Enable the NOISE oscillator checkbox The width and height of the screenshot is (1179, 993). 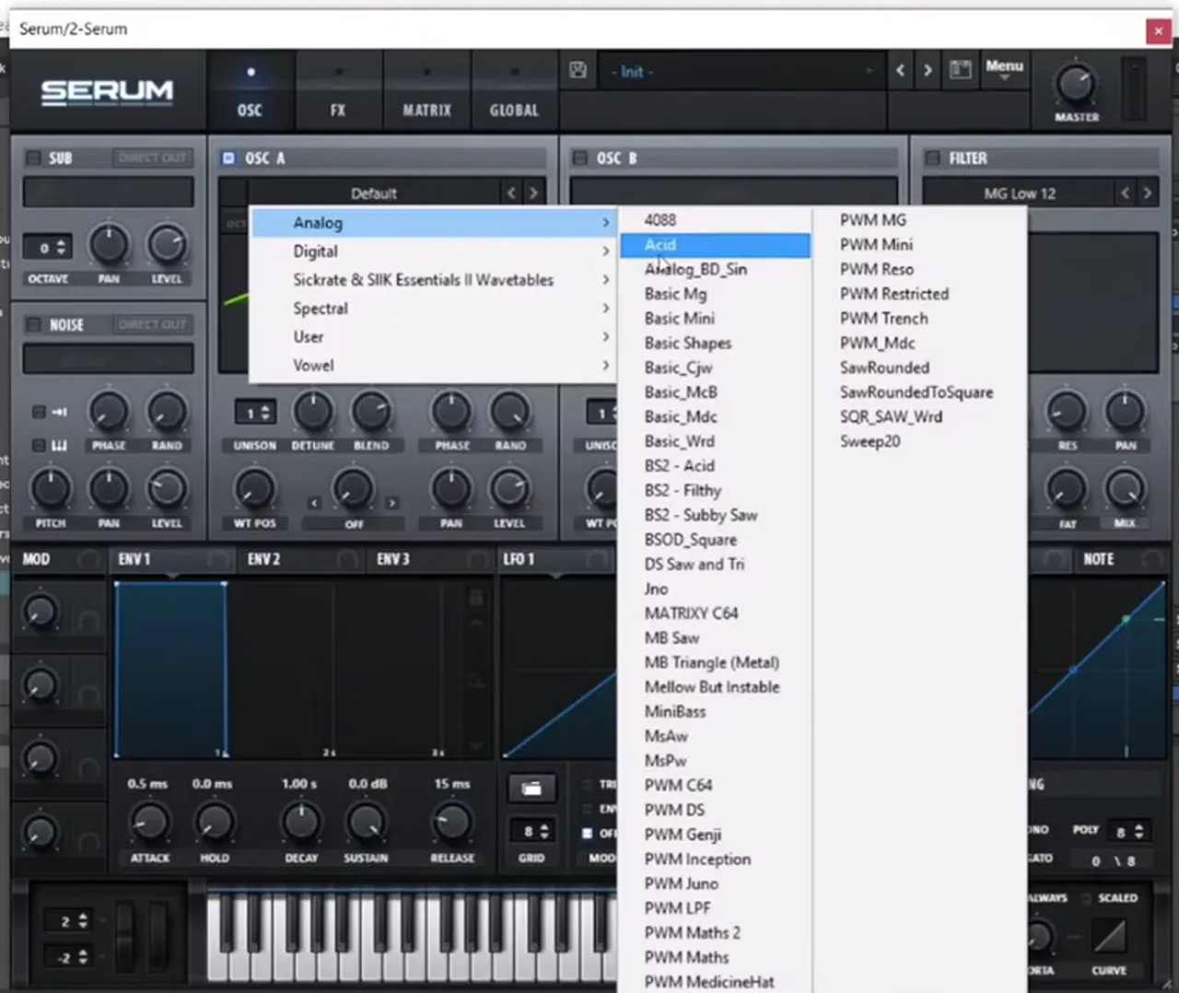tap(34, 325)
